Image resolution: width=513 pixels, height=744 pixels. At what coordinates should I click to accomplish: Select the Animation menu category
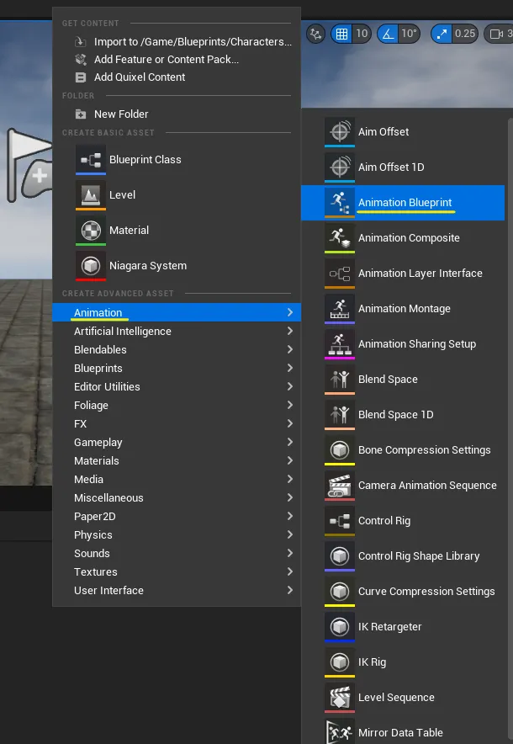tap(177, 312)
